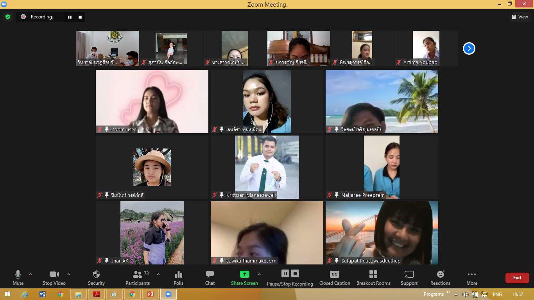Click the red End meeting button

(517, 278)
